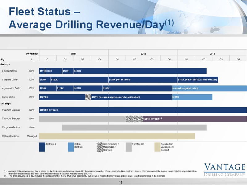Screen dimensions: 247x185
Task: Click the gray Construction legend swatch
Action: (128, 147)
